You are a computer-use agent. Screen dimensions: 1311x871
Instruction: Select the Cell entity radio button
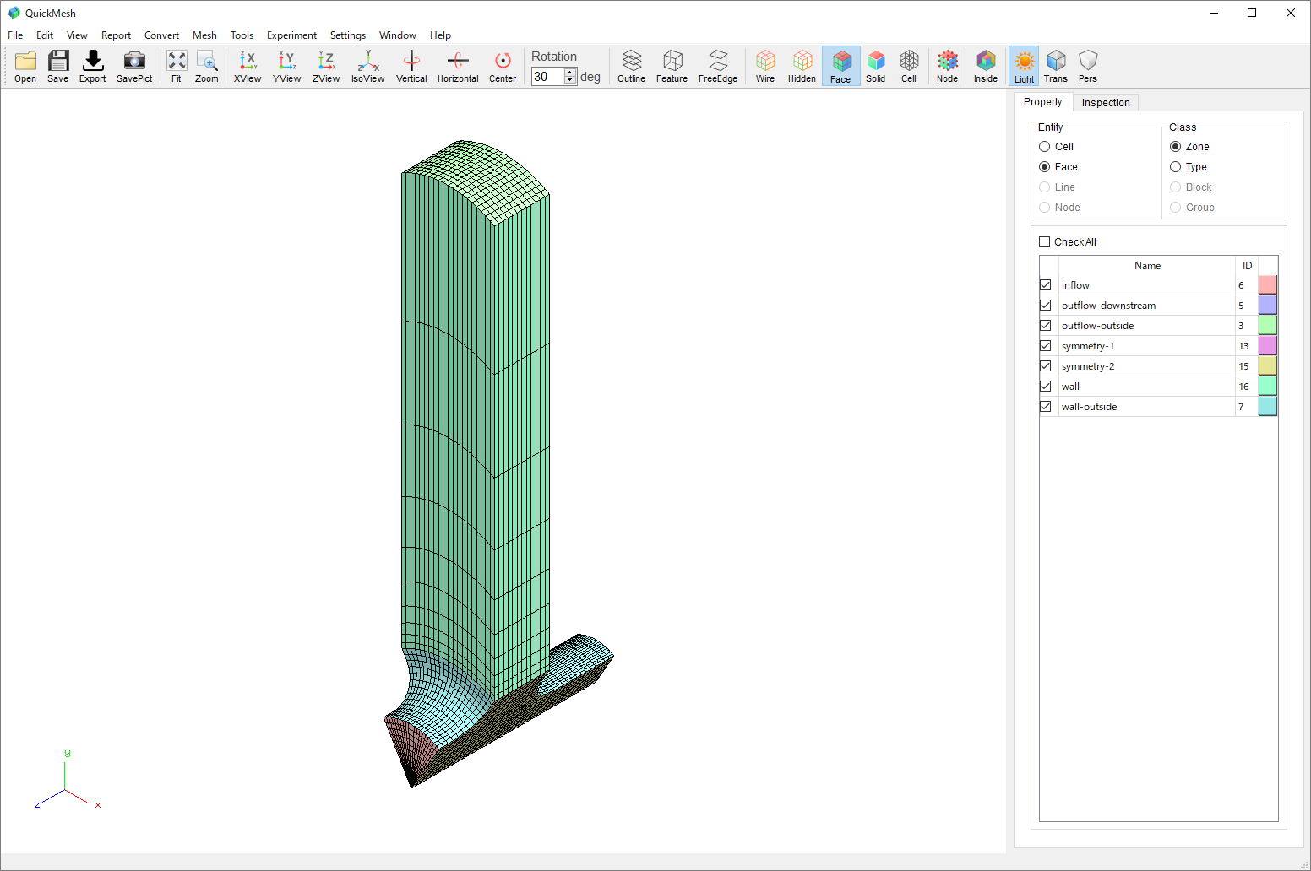1045,147
